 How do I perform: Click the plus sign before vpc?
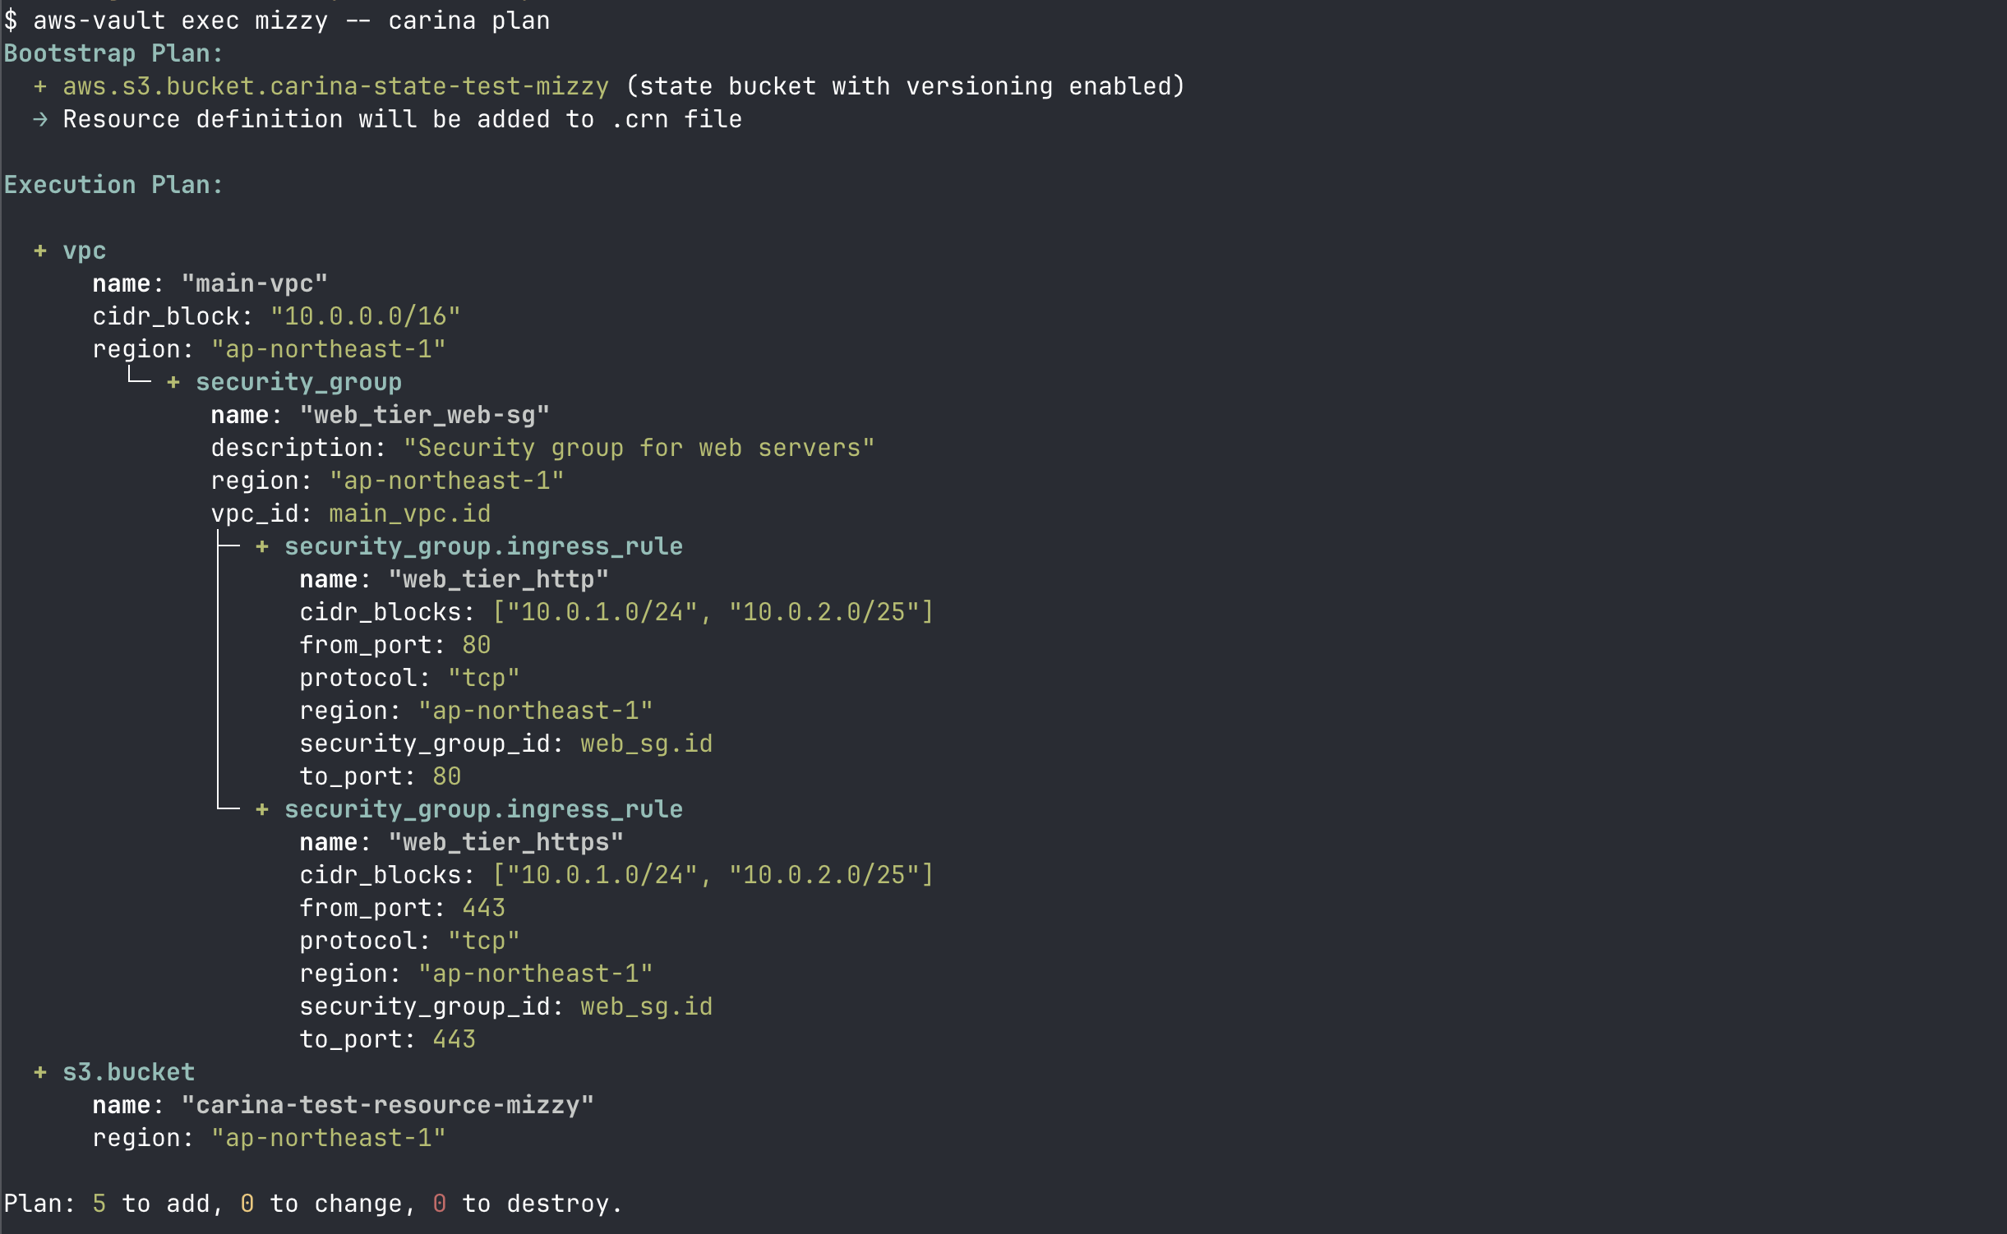(x=39, y=251)
